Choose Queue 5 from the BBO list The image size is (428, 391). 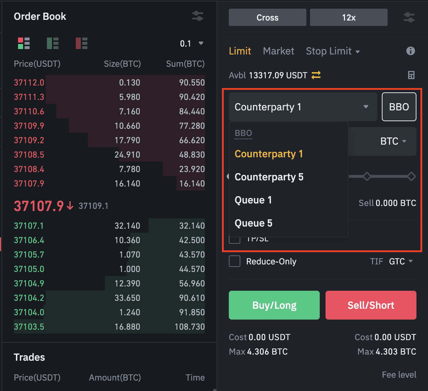click(x=253, y=223)
